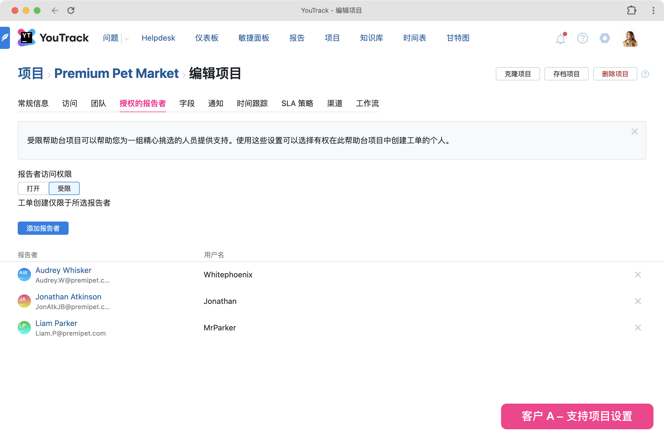664x442 pixels.
Task: Click the 添加报告者 button
Action: (43, 228)
